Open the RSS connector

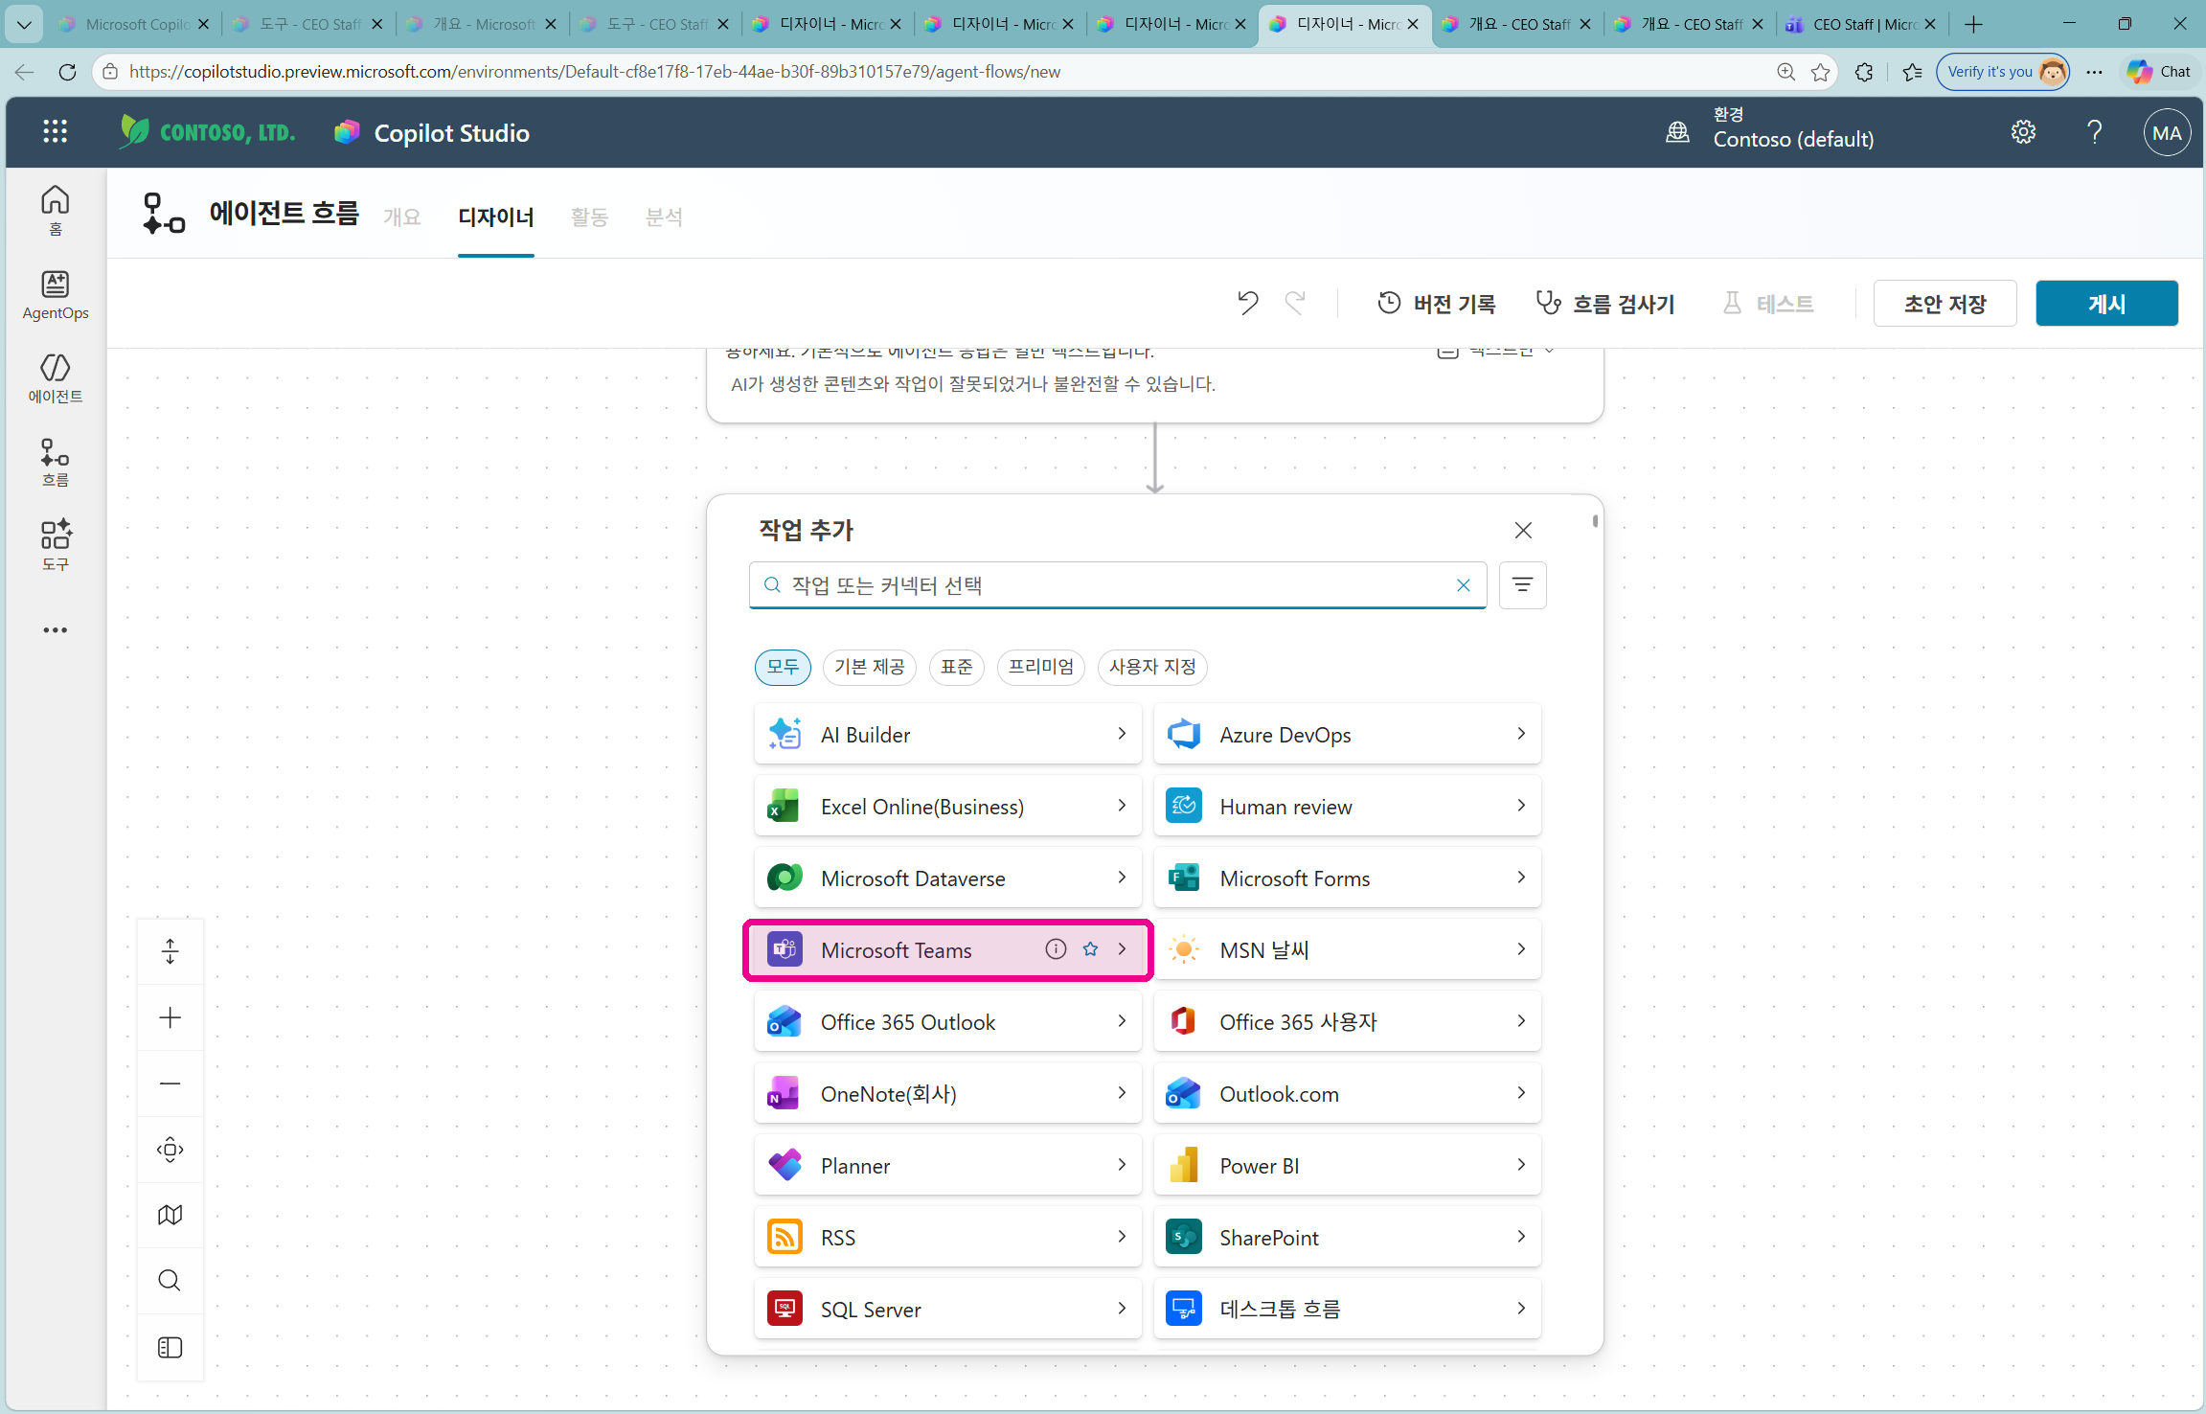pos(948,1237)
